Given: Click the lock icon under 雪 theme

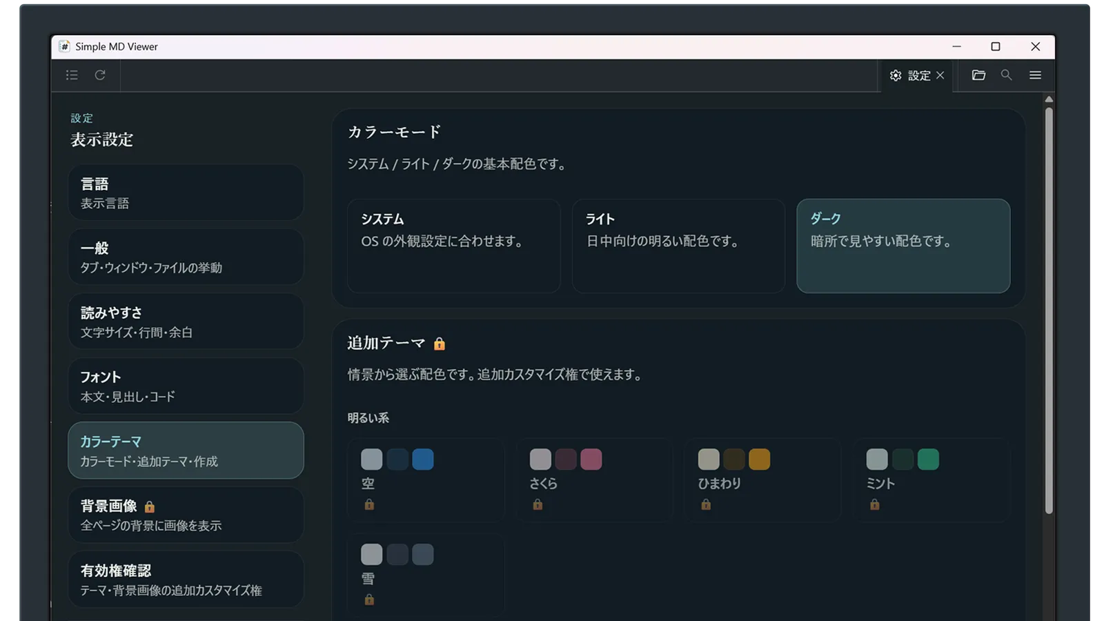Looking at the screenshot, I should [369, 600].
